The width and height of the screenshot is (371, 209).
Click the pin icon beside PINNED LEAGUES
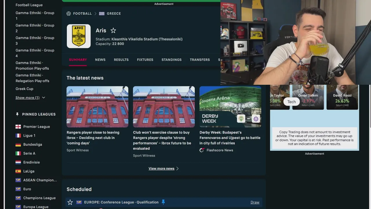point(17,114)
